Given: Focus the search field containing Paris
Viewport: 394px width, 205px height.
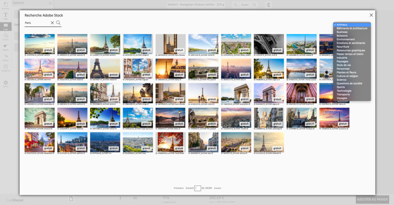Looking at the screenshot, I should (x=37, y=23).
